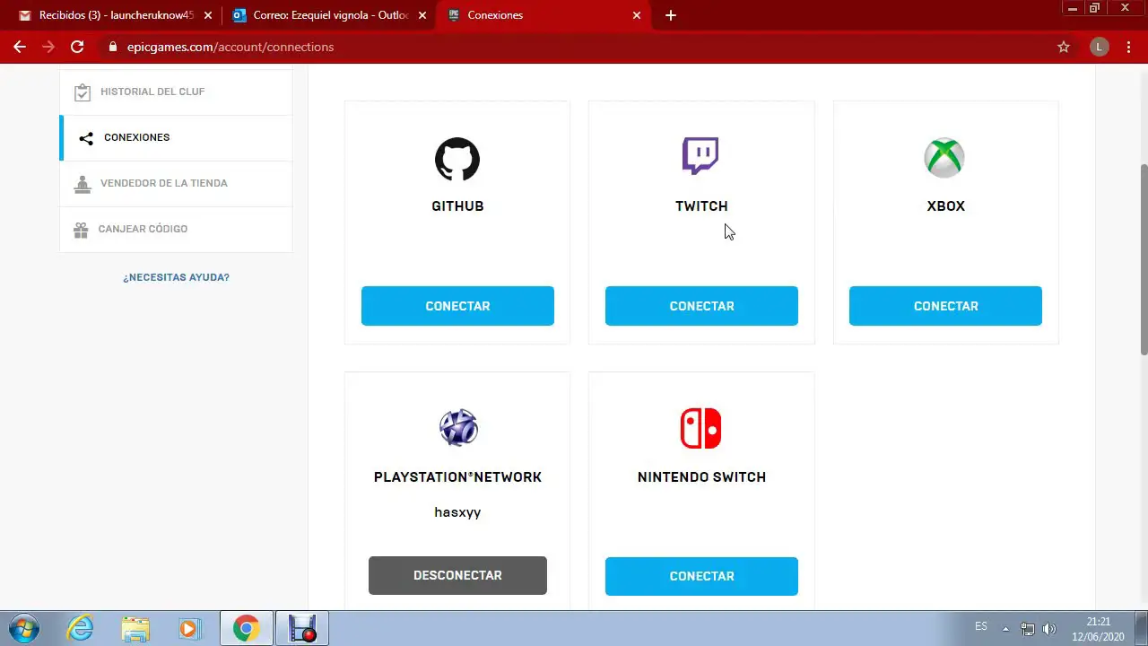Click the Twitch logo icon
Viewport: 1148px width, 646px height.
point(700,155)
